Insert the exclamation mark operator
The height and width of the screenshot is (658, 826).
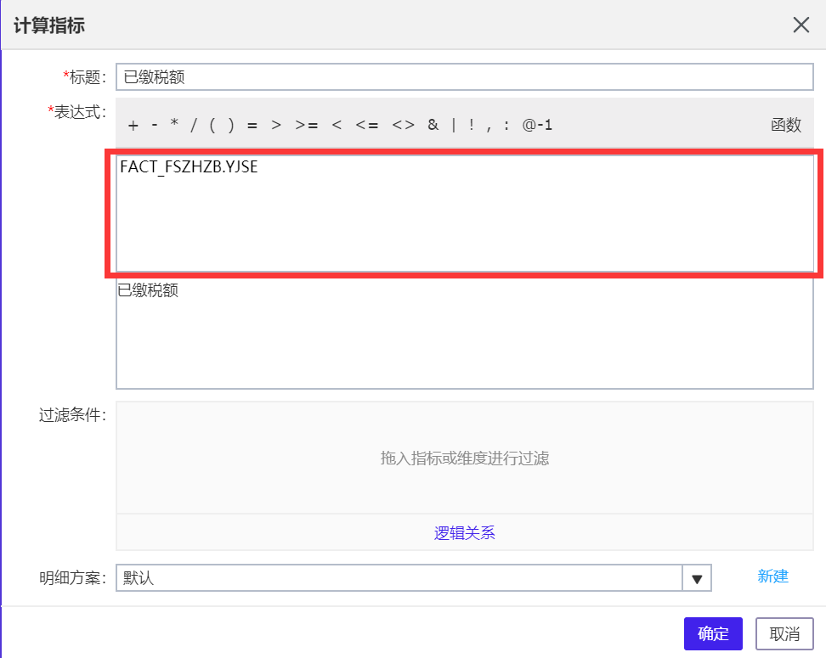pyautogui.click(x=472, y=125)
